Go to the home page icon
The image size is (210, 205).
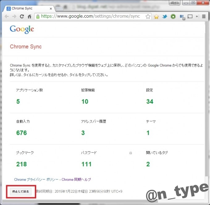29,16
